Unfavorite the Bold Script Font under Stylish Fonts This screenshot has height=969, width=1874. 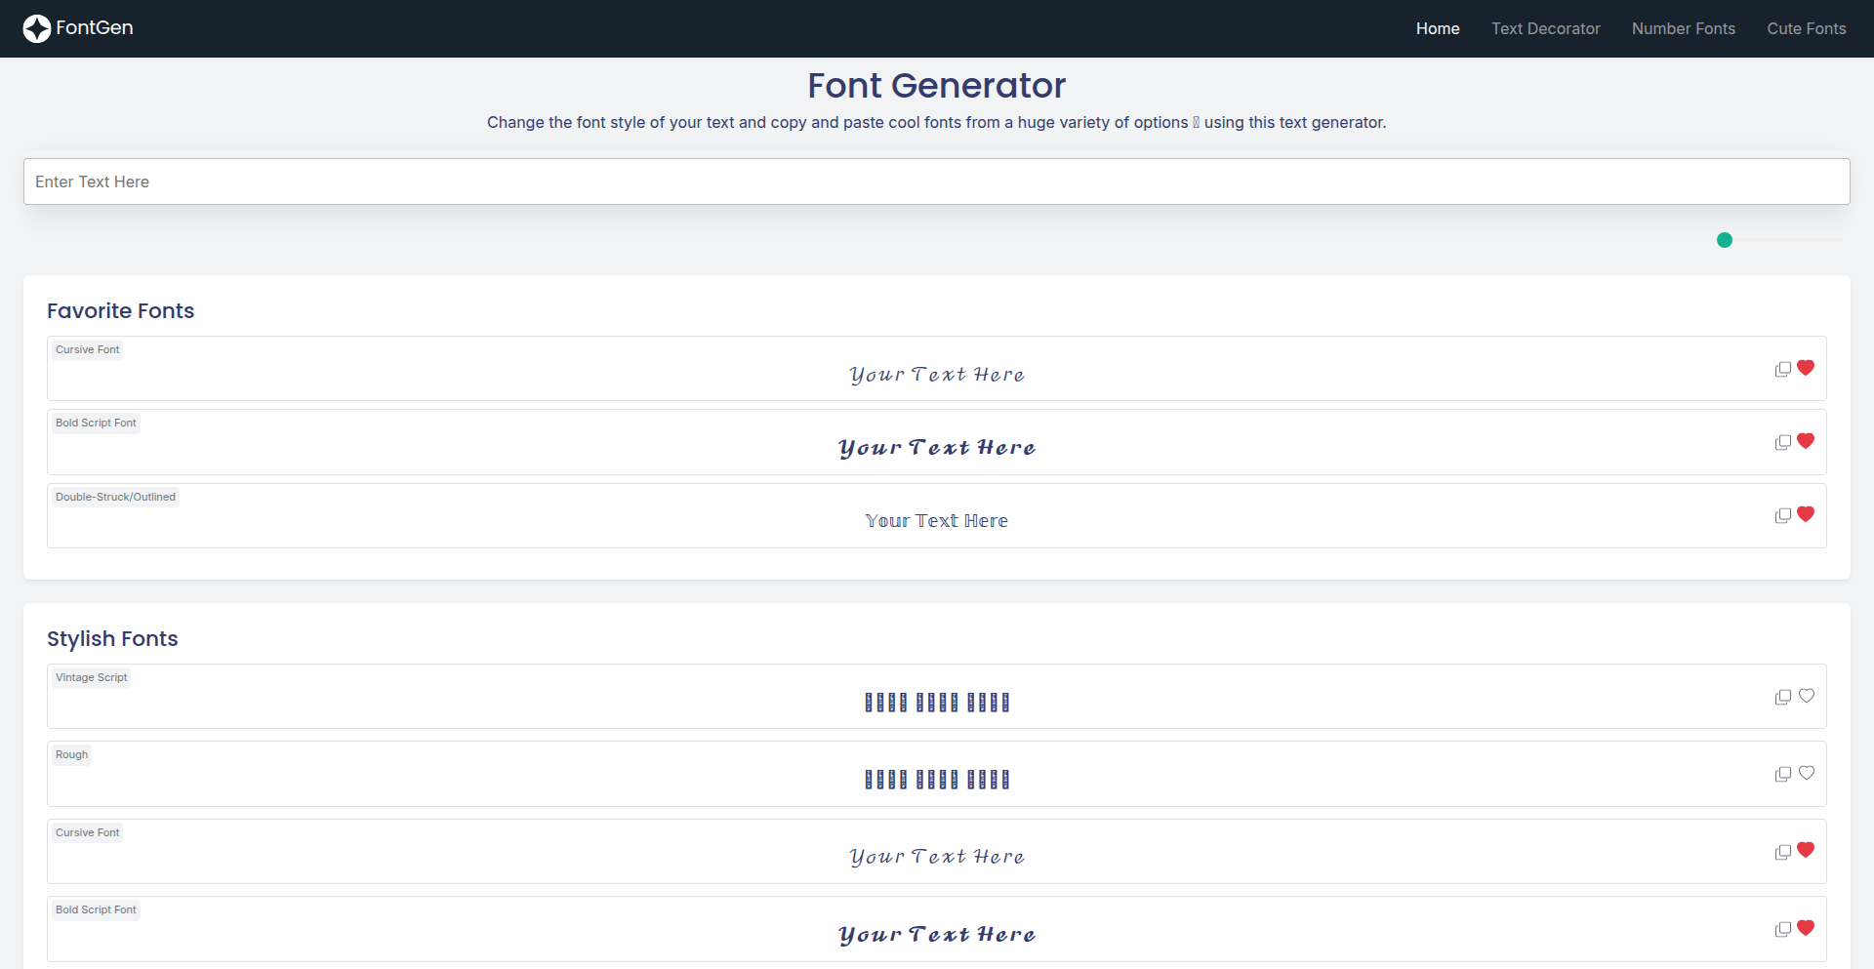pos(1807,928)
